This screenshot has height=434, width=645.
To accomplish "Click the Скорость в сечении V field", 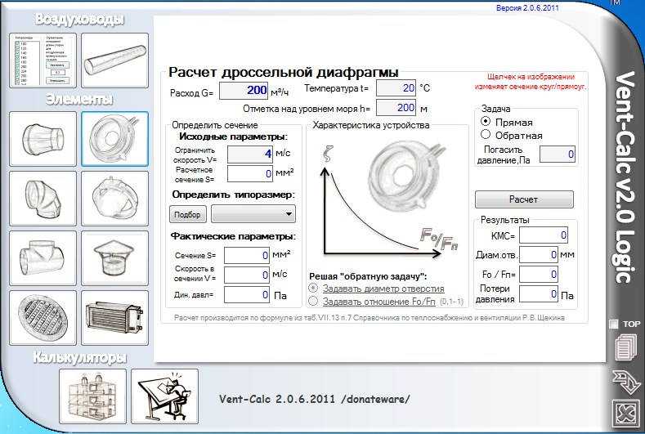I will [247, 275].
